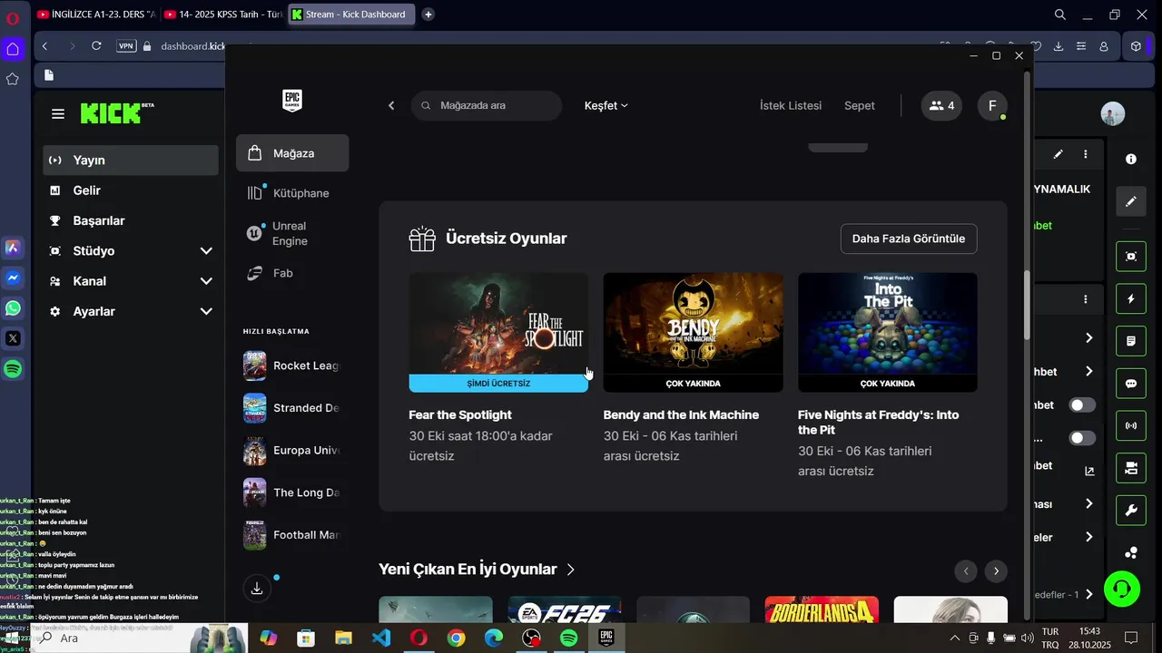Open WhatsApp in the Opera sidebar

tap(13, 308)
